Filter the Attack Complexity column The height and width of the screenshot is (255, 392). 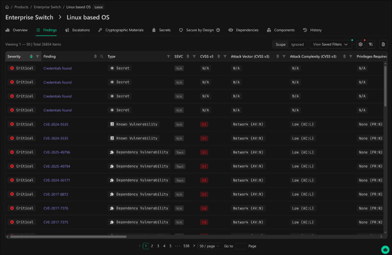click(x=351, y=56)
